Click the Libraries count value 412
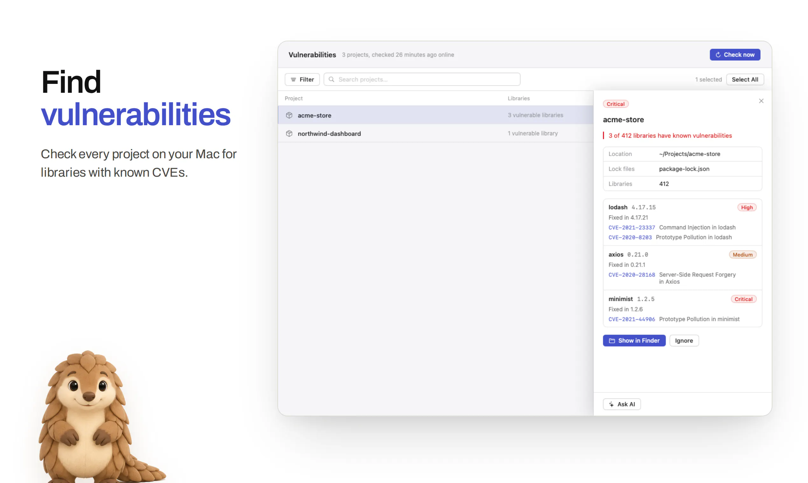The image size is (808, 483). point(664,184)
